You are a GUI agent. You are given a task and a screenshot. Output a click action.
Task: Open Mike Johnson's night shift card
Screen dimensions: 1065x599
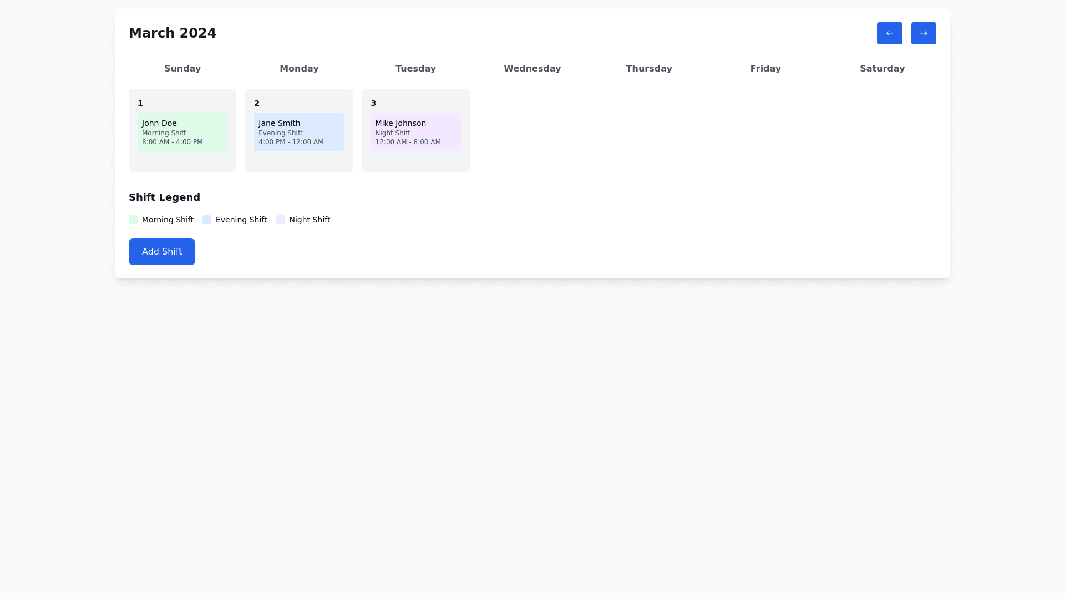pos(415,132)
